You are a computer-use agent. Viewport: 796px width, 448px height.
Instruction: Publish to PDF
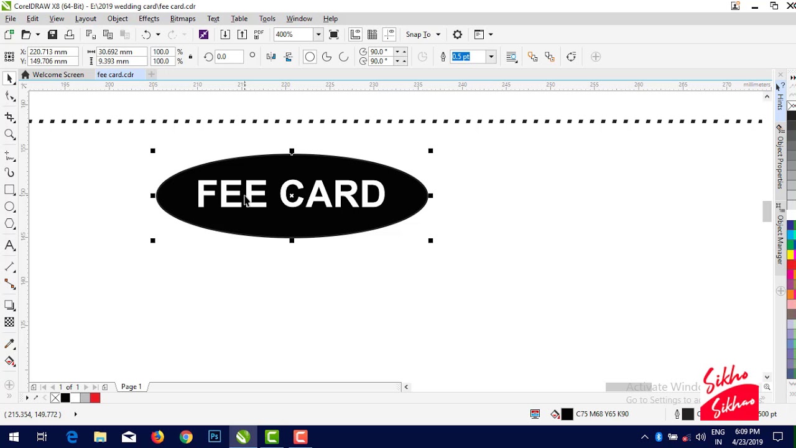pyautogui.click(x=259, y=35)
